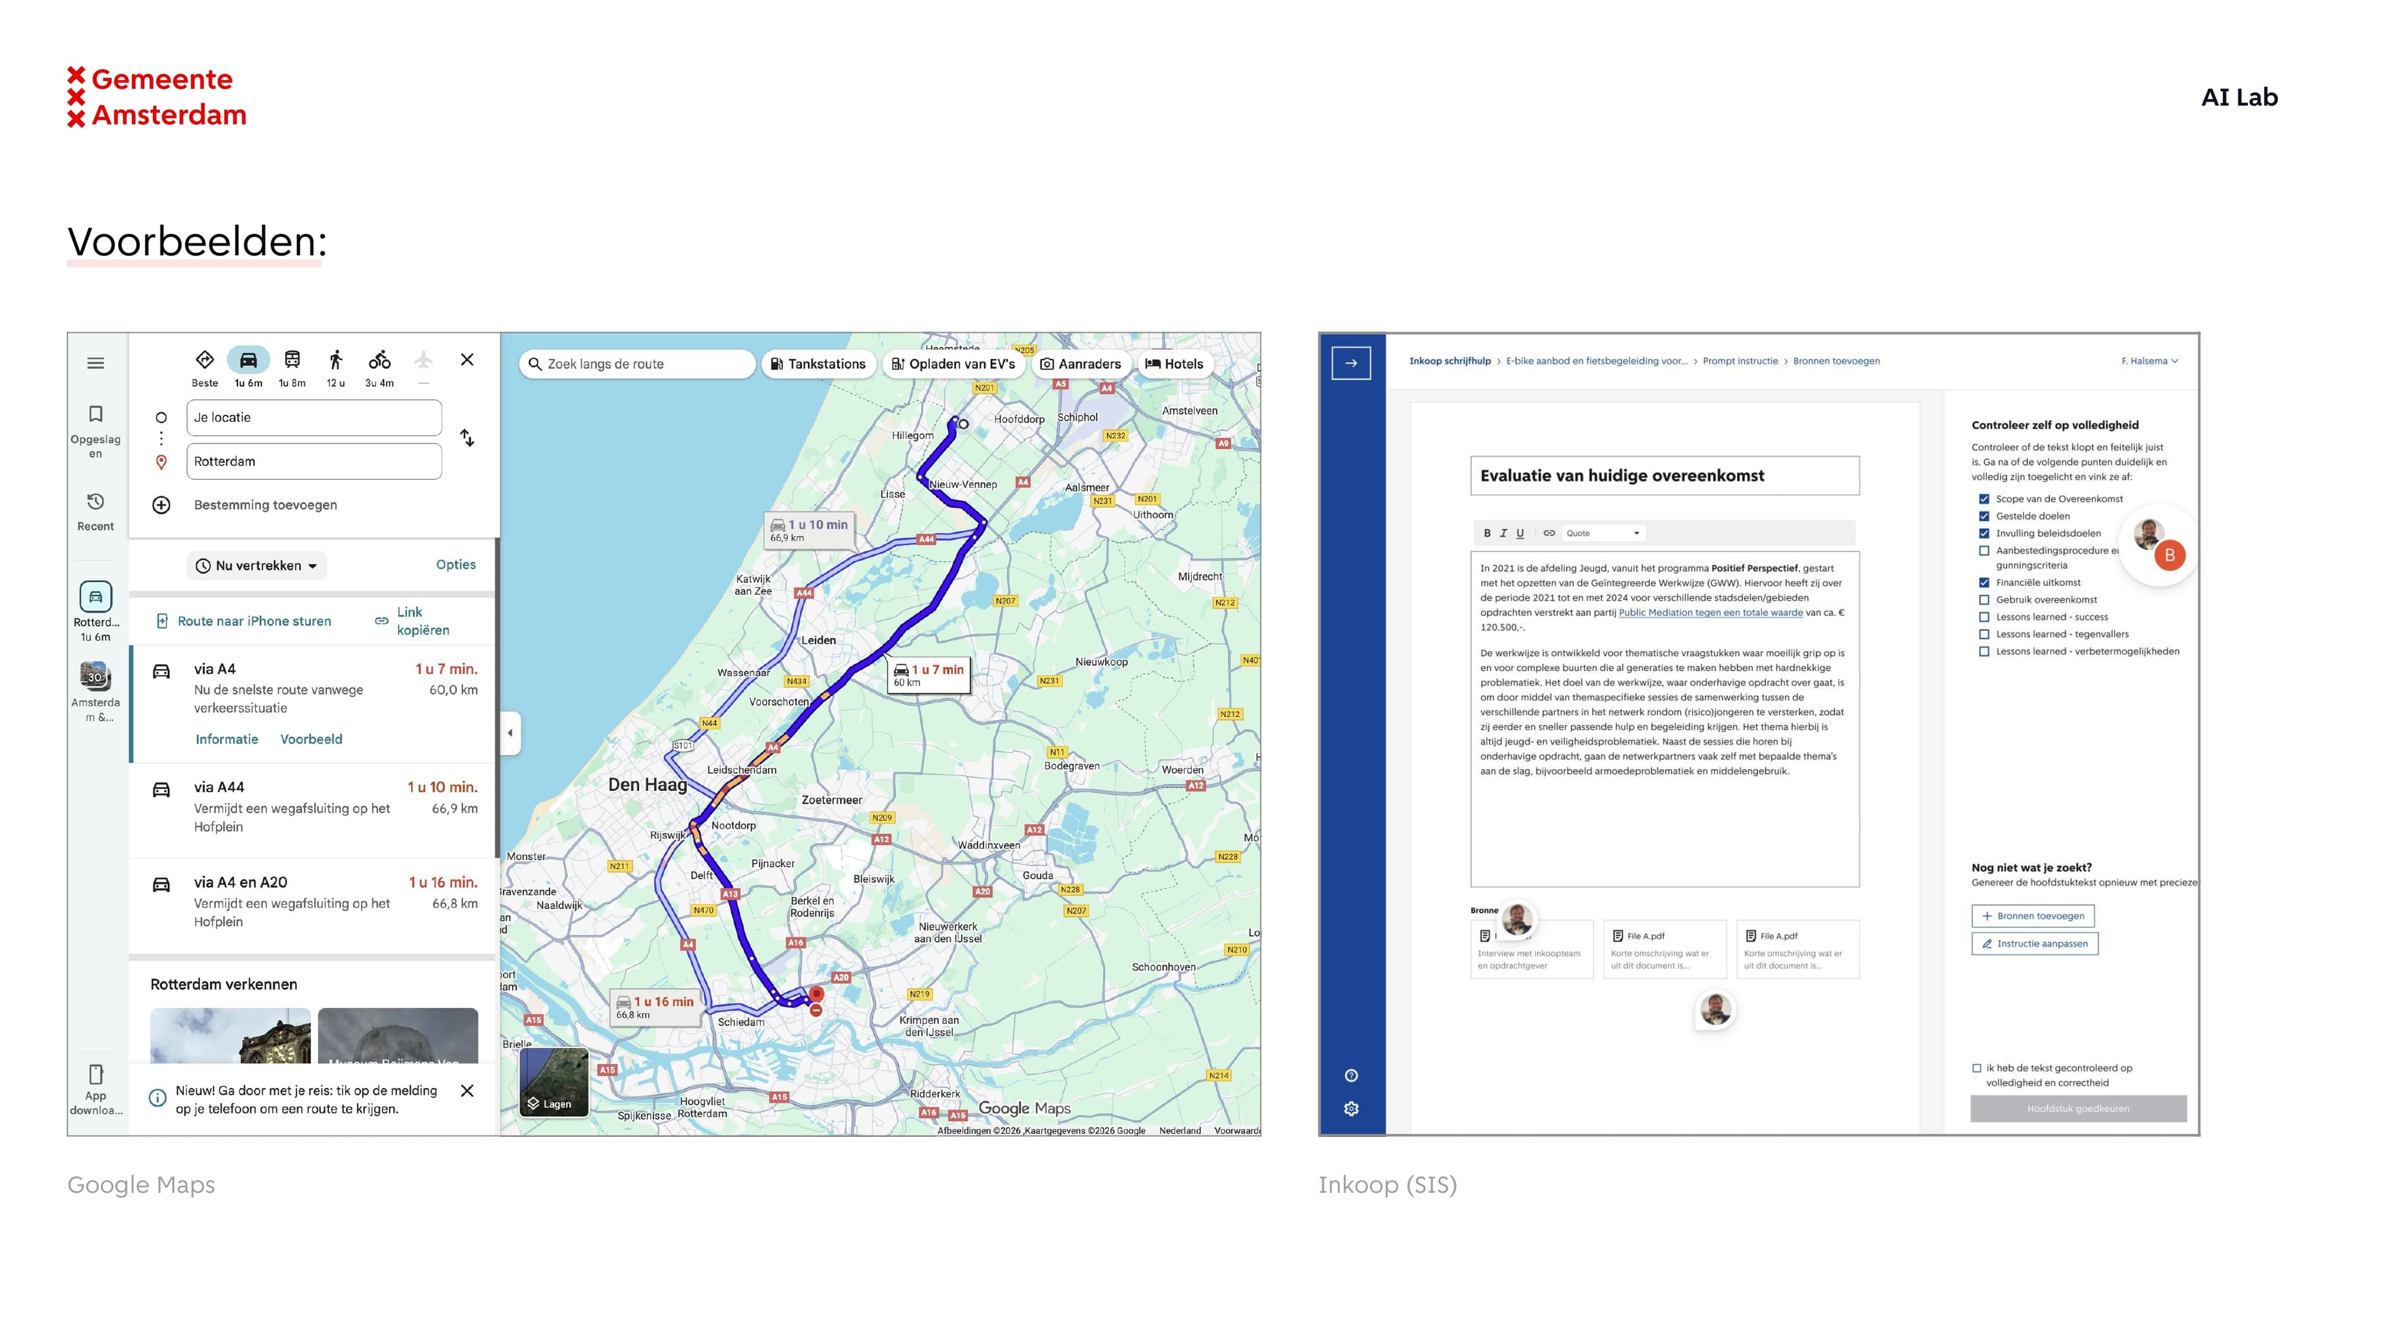Click the 1 u 10 min route label on map
Viewport: 2387px width, 1342px height.
point(809,530)
